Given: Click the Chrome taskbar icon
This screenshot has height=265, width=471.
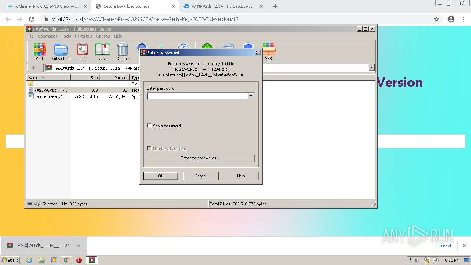Looking at the screenshot, I should click(x=66, y=260).
